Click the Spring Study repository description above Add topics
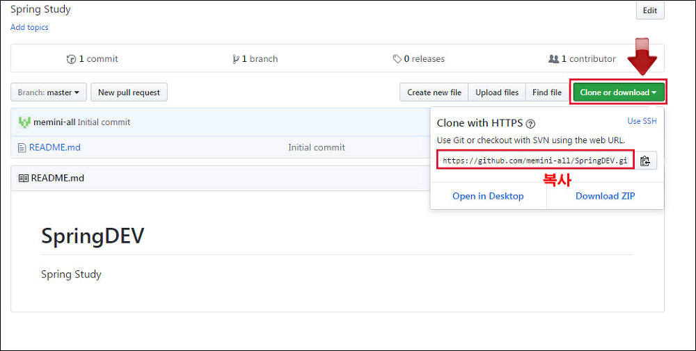Viewport: 696px width, 351px height. (40, 9)
